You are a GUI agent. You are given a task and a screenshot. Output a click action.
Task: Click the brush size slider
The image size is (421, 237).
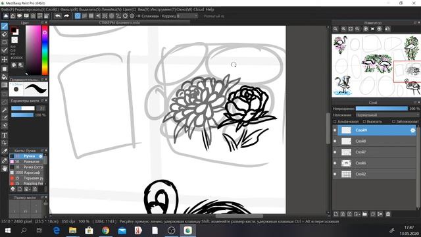(23, 108)
